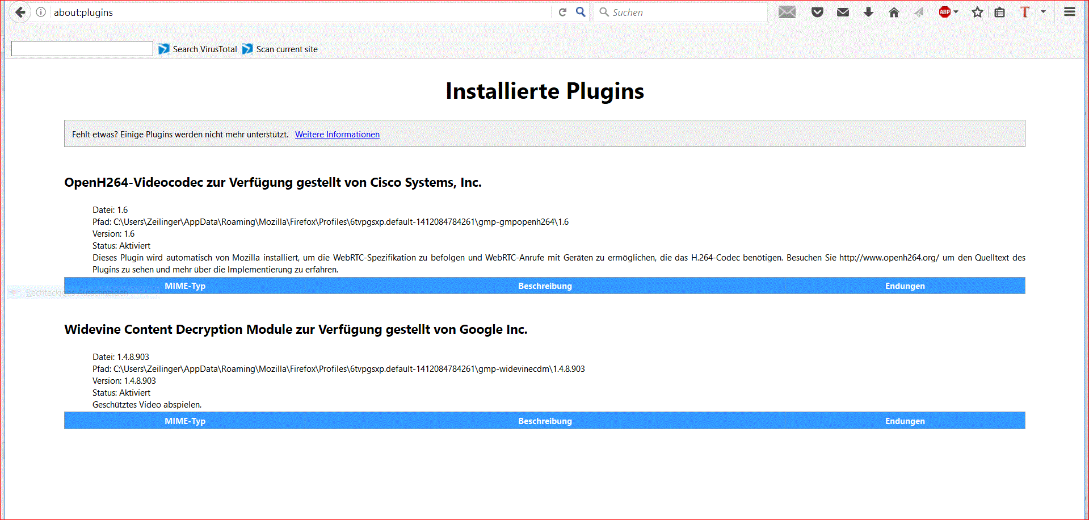Image resolution: width=1089 pixels, height=520 pixels.
Task: Click MIME-Typ header in the OpenH264 table
Action: coord(185,286)
